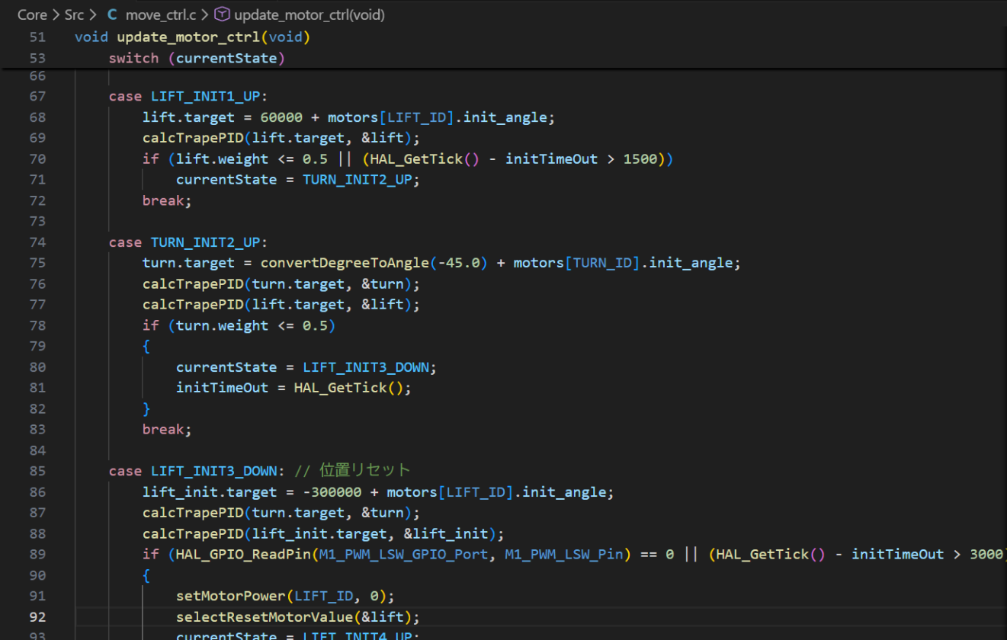The image size is (1007, 640).
Task: Click HAL_GPIO_ReadPin function call on line 89
Action: coord(243,555)
